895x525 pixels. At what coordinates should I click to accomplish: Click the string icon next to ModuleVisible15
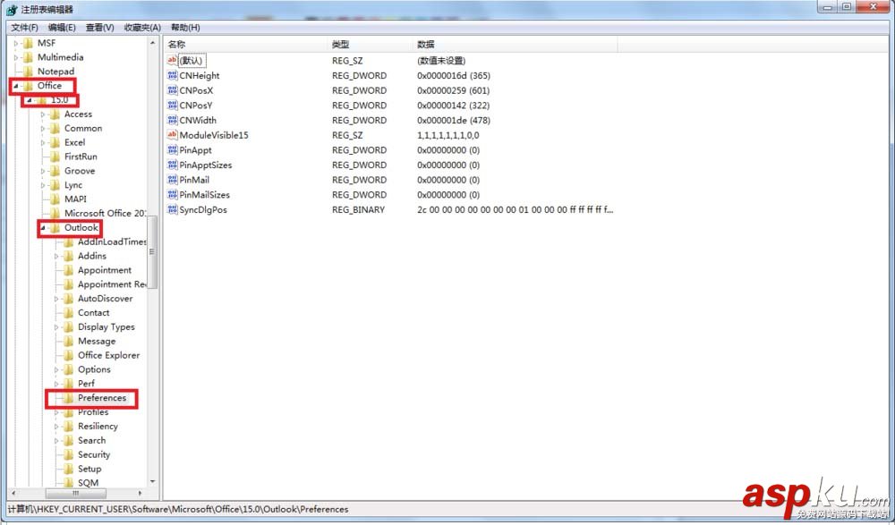tap(172, 134)
